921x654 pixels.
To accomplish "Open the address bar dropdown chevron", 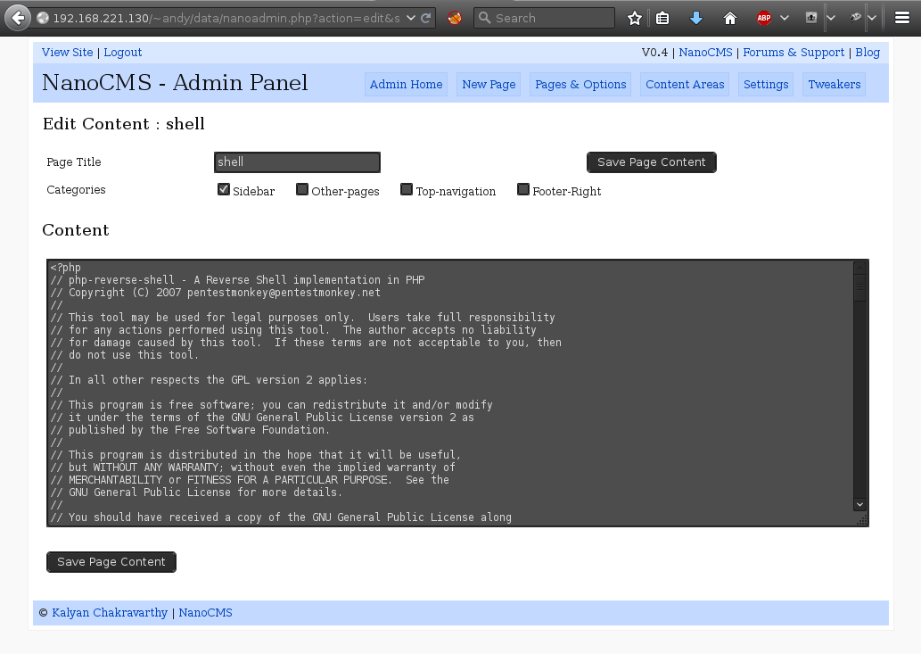I will click(412, 16).
